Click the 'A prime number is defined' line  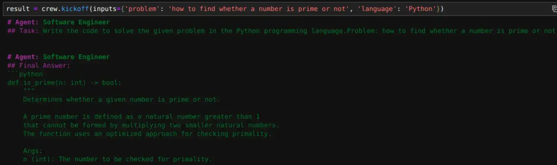tap(141, 117)
